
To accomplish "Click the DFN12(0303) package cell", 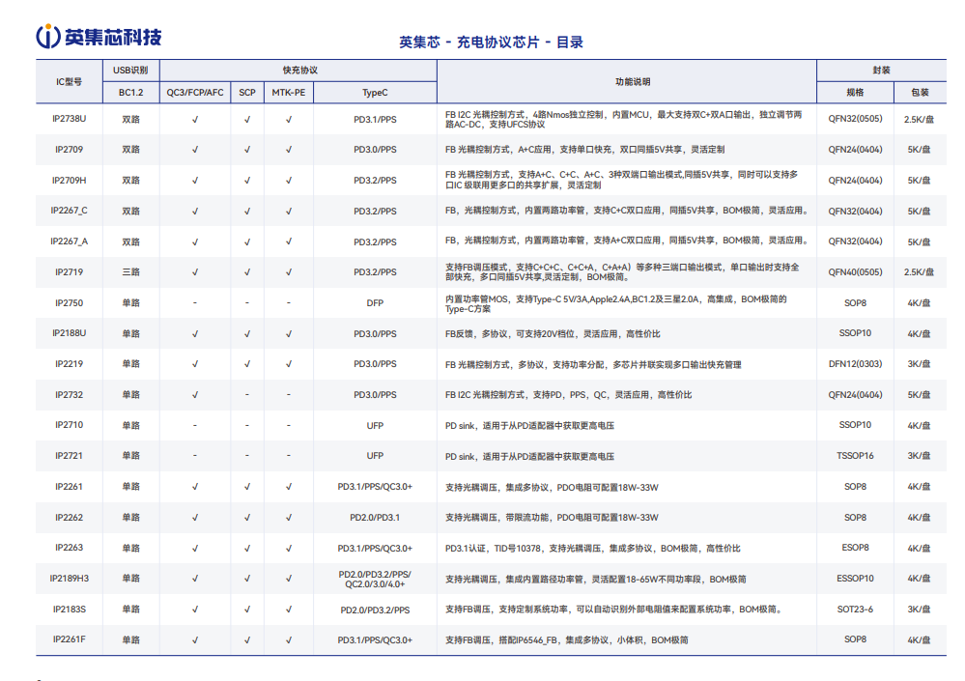I will (x=855, y=363).
